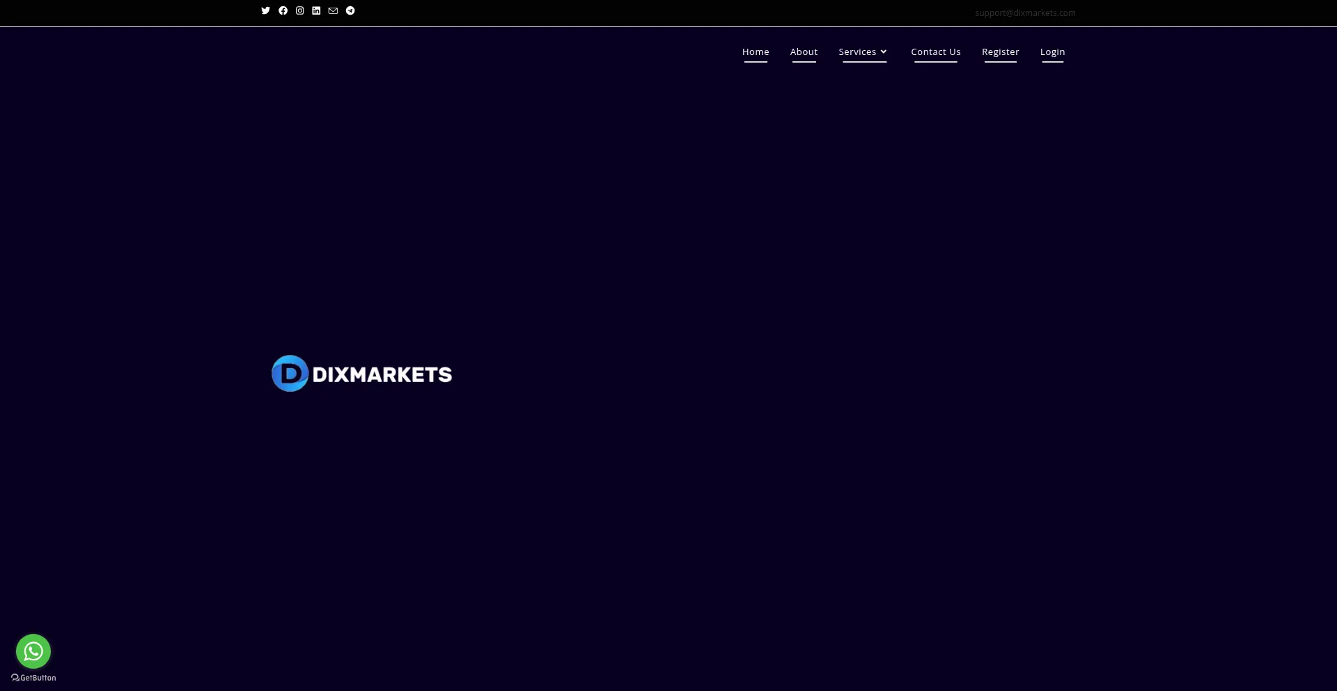Open the Login page
1337x691 pixels.
coord(1052,52)
